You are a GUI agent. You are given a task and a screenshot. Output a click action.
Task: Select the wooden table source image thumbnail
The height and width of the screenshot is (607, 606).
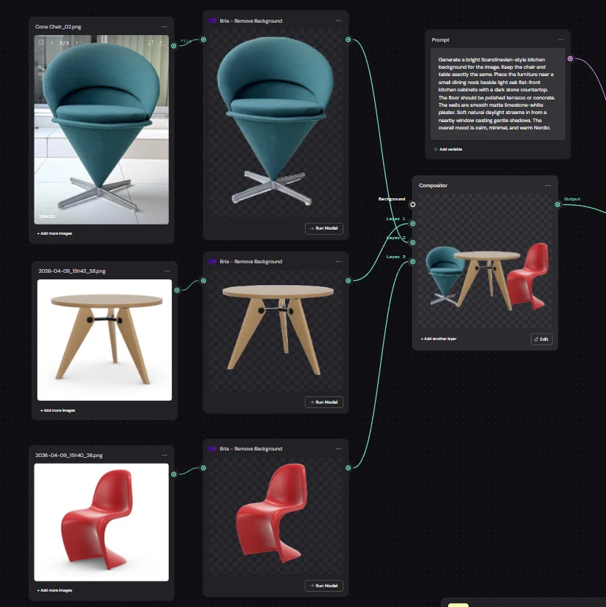click(105, 340)
